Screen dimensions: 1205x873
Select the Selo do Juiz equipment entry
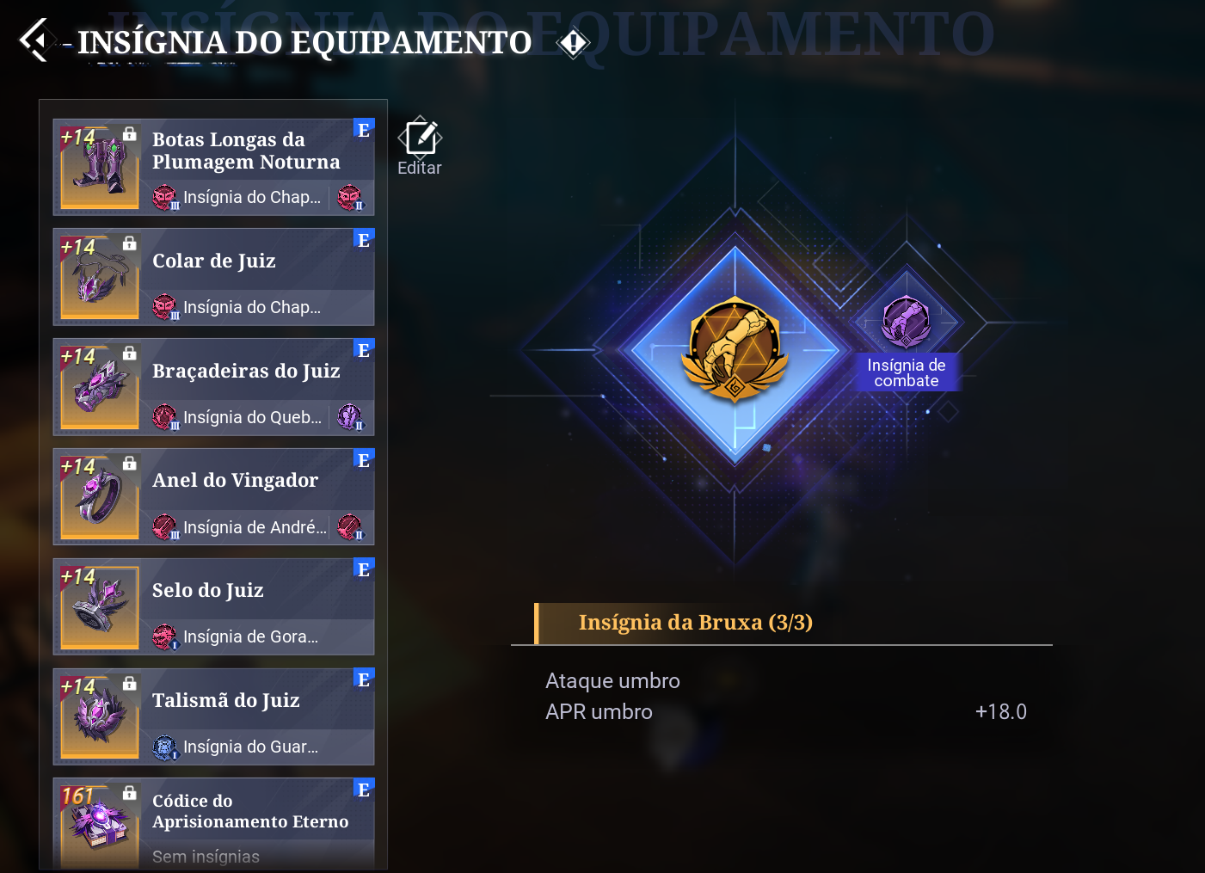(213, 606)
